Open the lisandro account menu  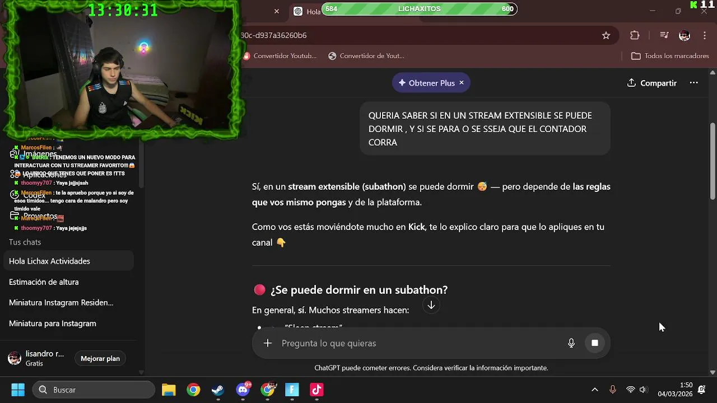click(x=36, y=358)
